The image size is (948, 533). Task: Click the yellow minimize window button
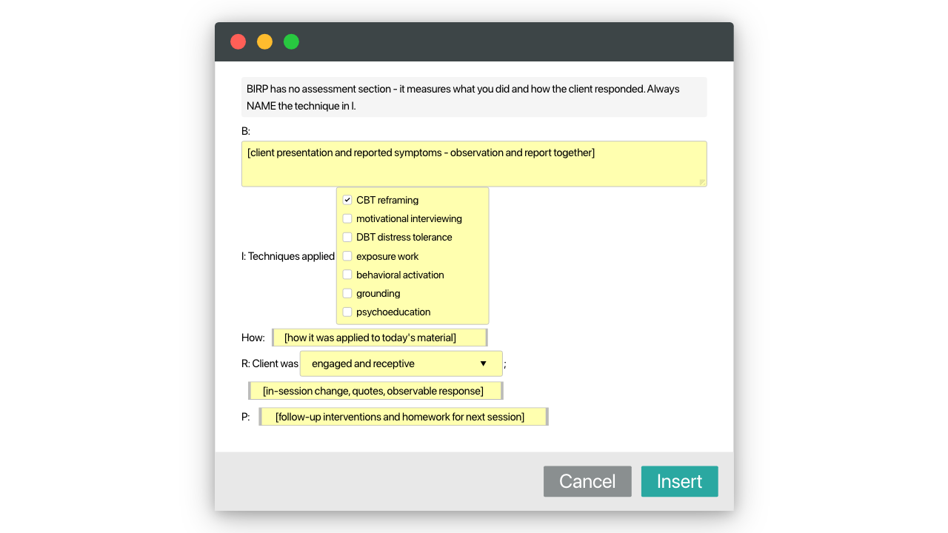tap(264, 41)
